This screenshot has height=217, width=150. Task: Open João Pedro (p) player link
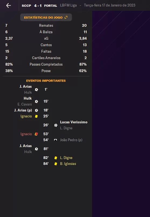[x=71, y=140]
